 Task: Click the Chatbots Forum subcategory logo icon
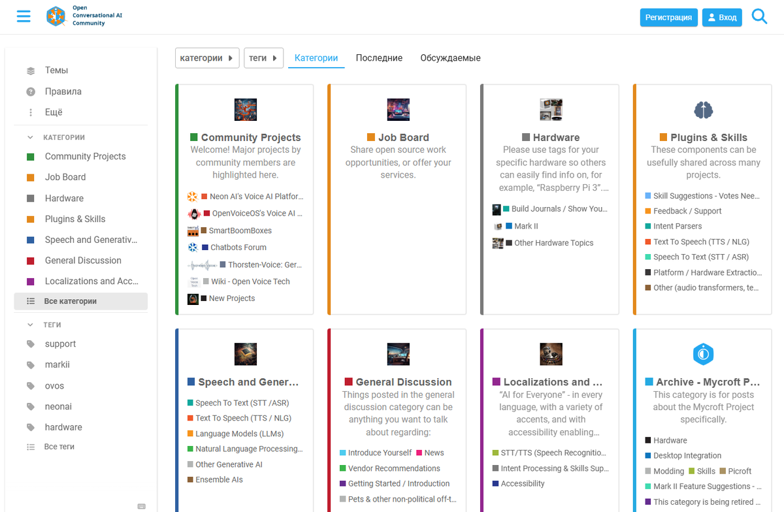point(192,248)
